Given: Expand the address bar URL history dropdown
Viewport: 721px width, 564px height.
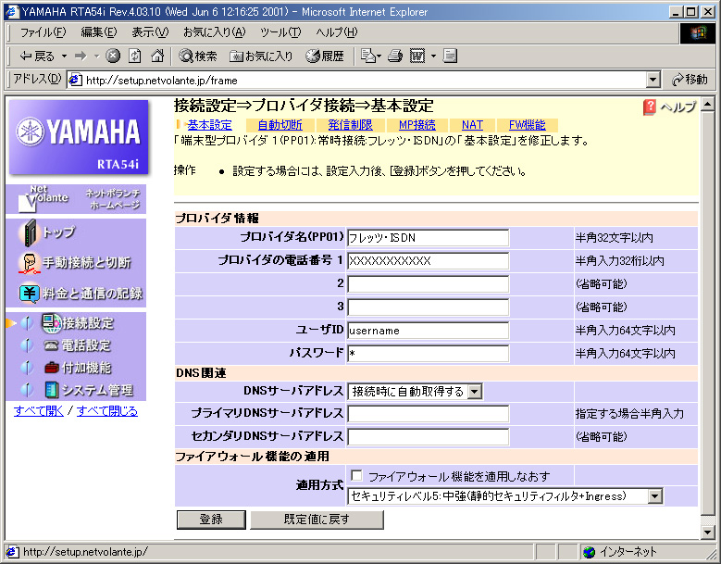Looking at the screenshot, I should pyautogui.click(x=653, y=80).
